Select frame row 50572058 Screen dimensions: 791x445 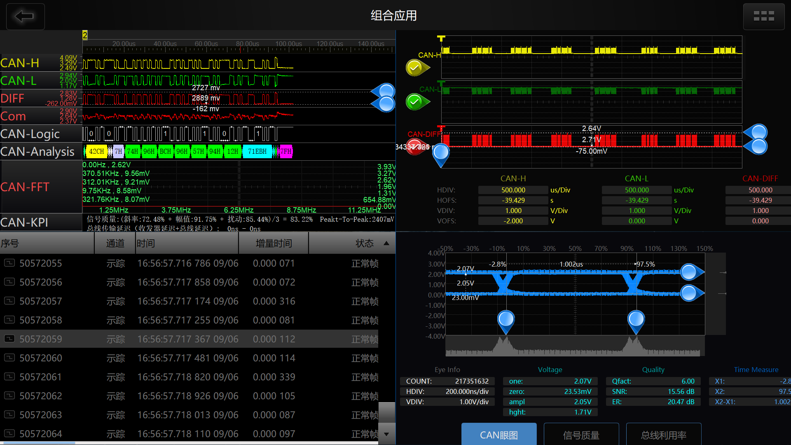(189, 320)
